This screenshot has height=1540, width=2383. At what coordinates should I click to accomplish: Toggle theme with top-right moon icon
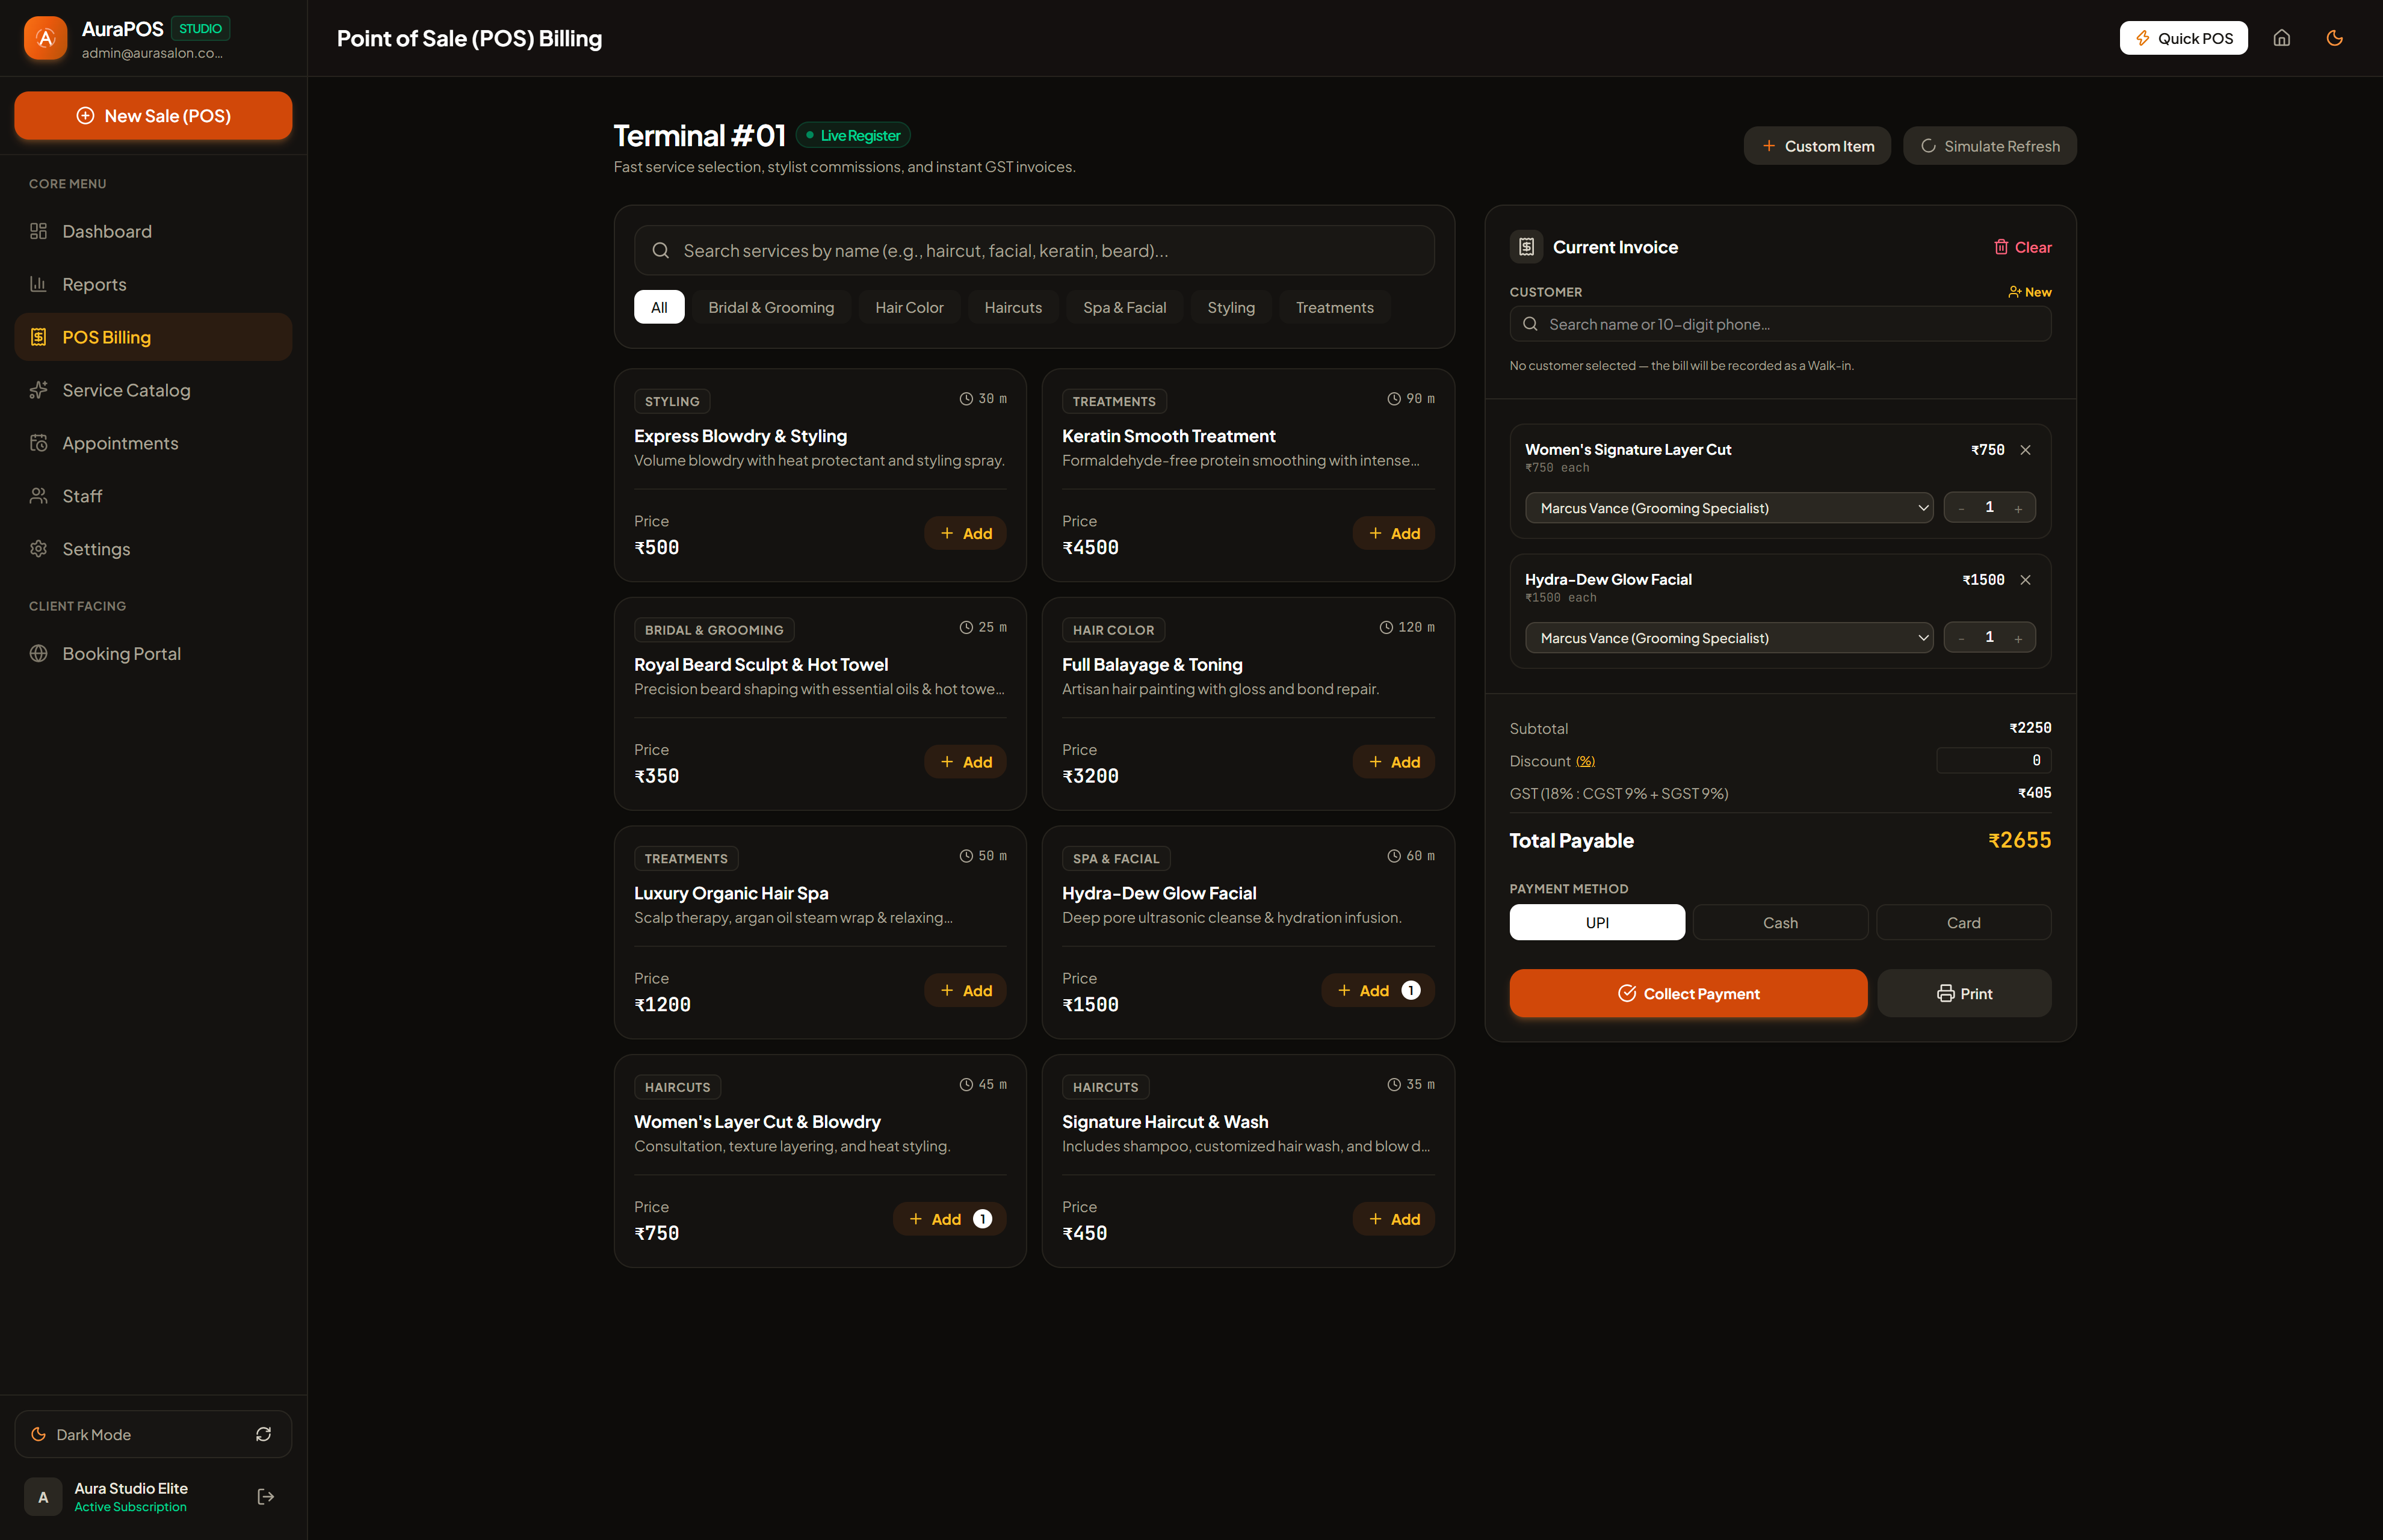pyautogui.click(x=2335, y=38)
